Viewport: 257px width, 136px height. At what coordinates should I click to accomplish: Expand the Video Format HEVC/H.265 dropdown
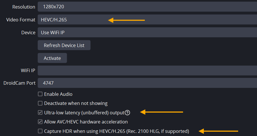pyautogui.click(x=147, y=19)
